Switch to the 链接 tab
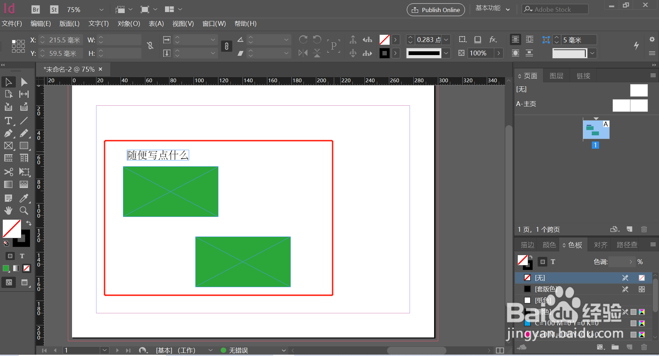The height and width of the screenshot is (356, 659). tap(584, 76)
